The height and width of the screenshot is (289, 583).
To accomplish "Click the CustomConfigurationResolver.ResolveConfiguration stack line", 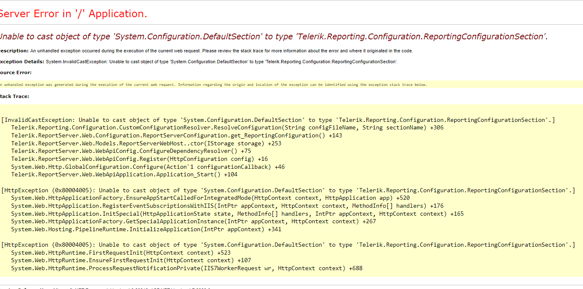I will click(227, 128).
